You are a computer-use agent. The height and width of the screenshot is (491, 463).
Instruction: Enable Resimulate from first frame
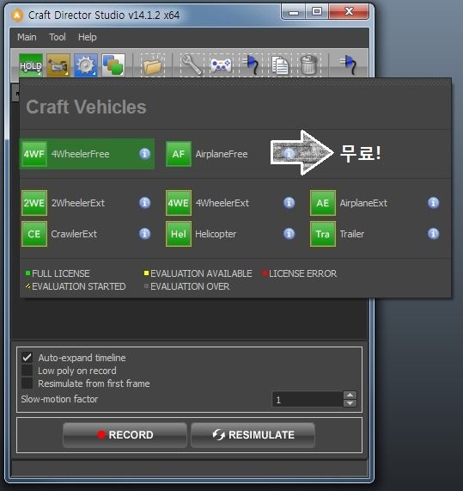[x=27, y=384]
